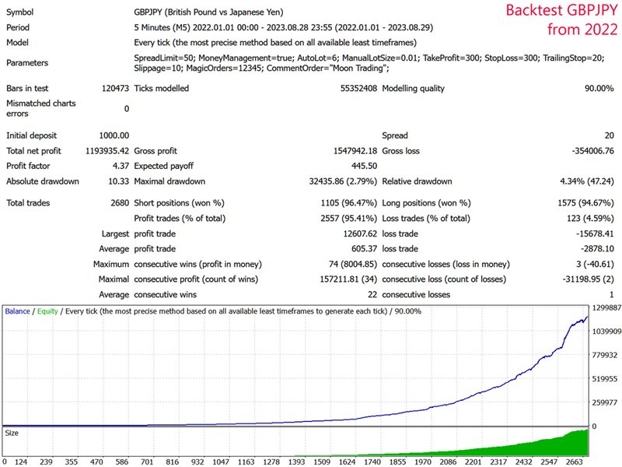Screen dimensions: 622x467
Task: Click the 'Backtest GBPJPY from 2022' red title
Action: click(x=561, y=20)
